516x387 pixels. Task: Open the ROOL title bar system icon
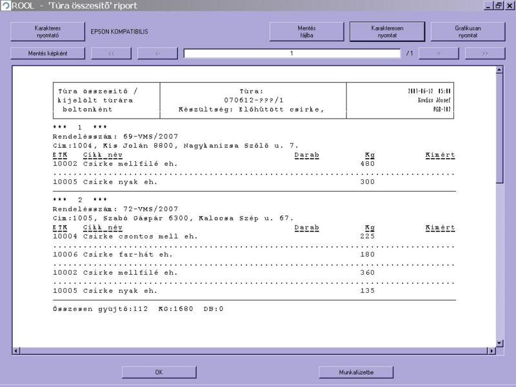[x=6, y=5]
